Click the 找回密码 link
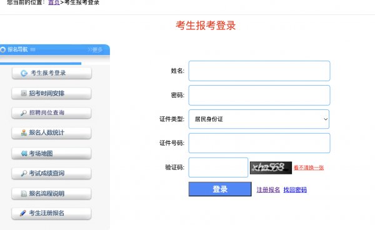The image size is (375, 230). [x=295, y=190]
